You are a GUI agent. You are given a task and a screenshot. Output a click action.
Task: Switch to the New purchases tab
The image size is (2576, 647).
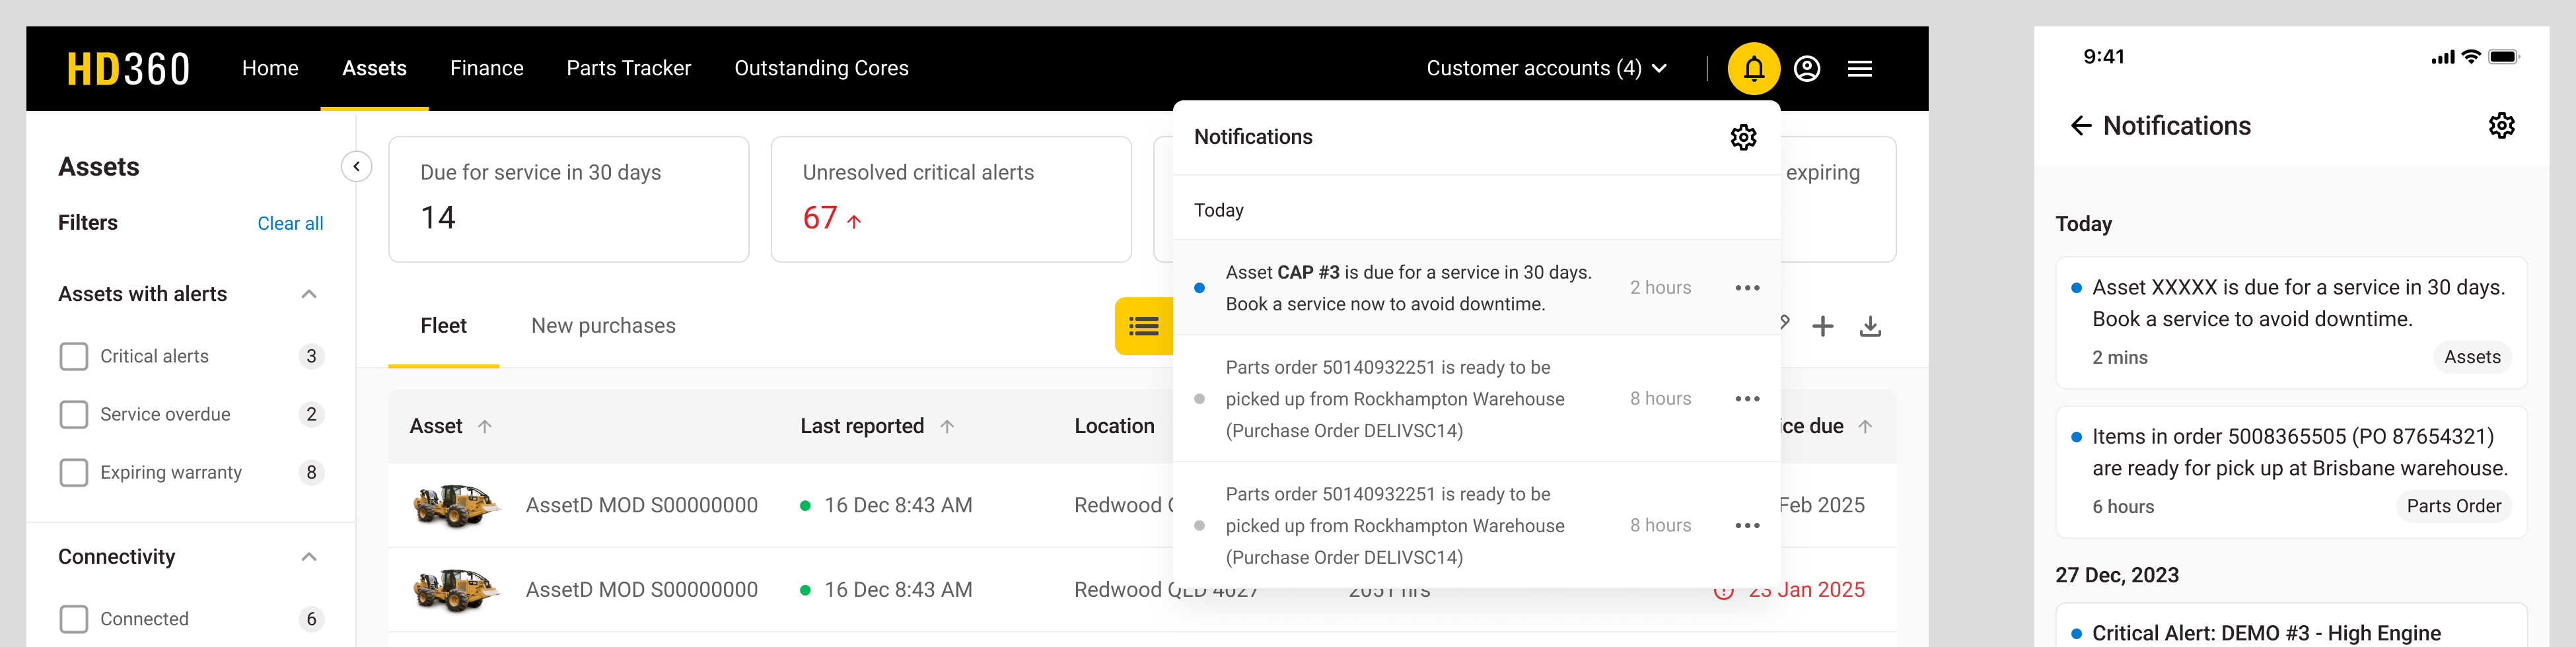pyautogui.click(x=603, y=326)
